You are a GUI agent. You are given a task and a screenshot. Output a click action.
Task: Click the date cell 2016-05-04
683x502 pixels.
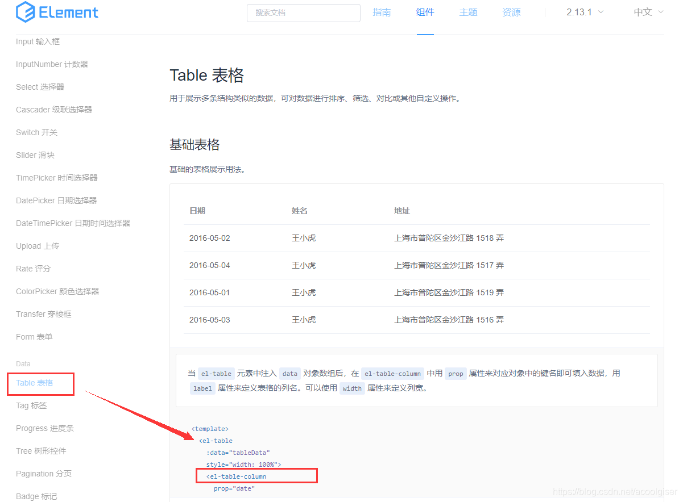(210, 265)
